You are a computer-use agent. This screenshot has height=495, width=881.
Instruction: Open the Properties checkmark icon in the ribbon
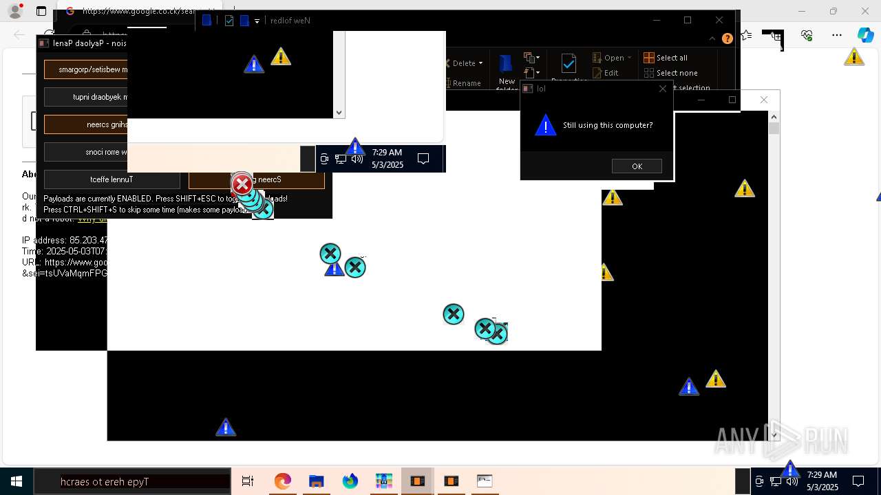pyautogui.click(x=569, y=64)
